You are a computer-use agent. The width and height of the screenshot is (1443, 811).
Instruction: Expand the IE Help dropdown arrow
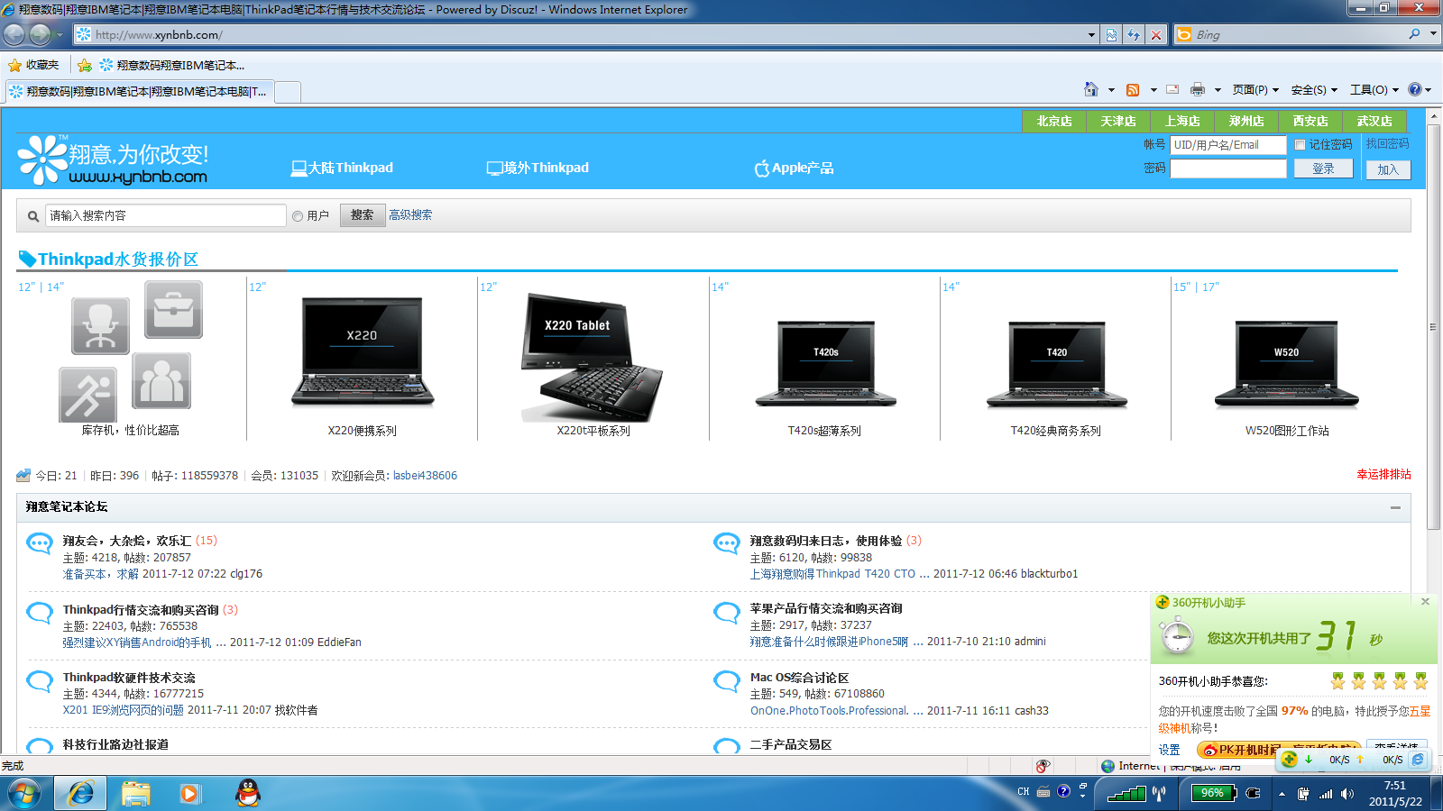1429,90
